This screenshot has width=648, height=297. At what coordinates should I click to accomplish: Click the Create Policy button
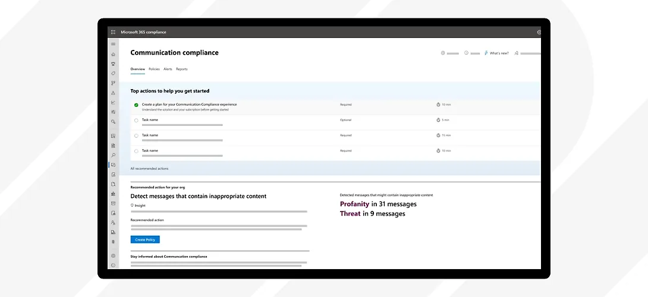pyautogui.click(x=145, y=239)
